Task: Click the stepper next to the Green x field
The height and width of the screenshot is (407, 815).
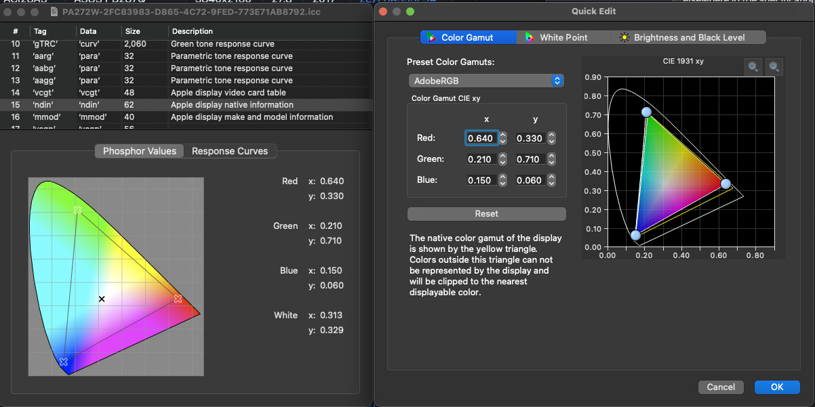Action: (x=502, y=159)
